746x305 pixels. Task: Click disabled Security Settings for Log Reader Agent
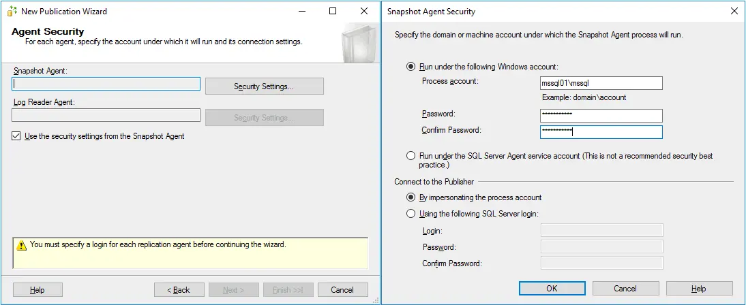click(264, 117)
